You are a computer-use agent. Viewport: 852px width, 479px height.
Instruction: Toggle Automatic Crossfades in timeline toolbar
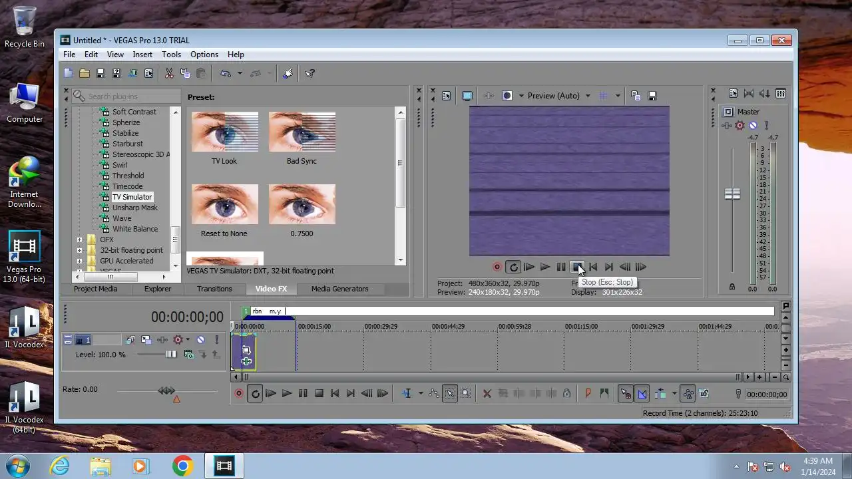(642, 394)
